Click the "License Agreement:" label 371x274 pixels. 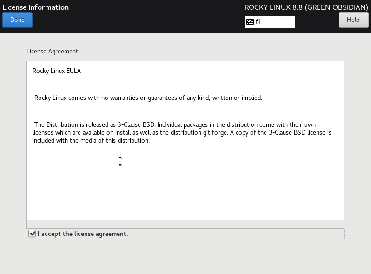pyautogui.click(x=53, y=52)
